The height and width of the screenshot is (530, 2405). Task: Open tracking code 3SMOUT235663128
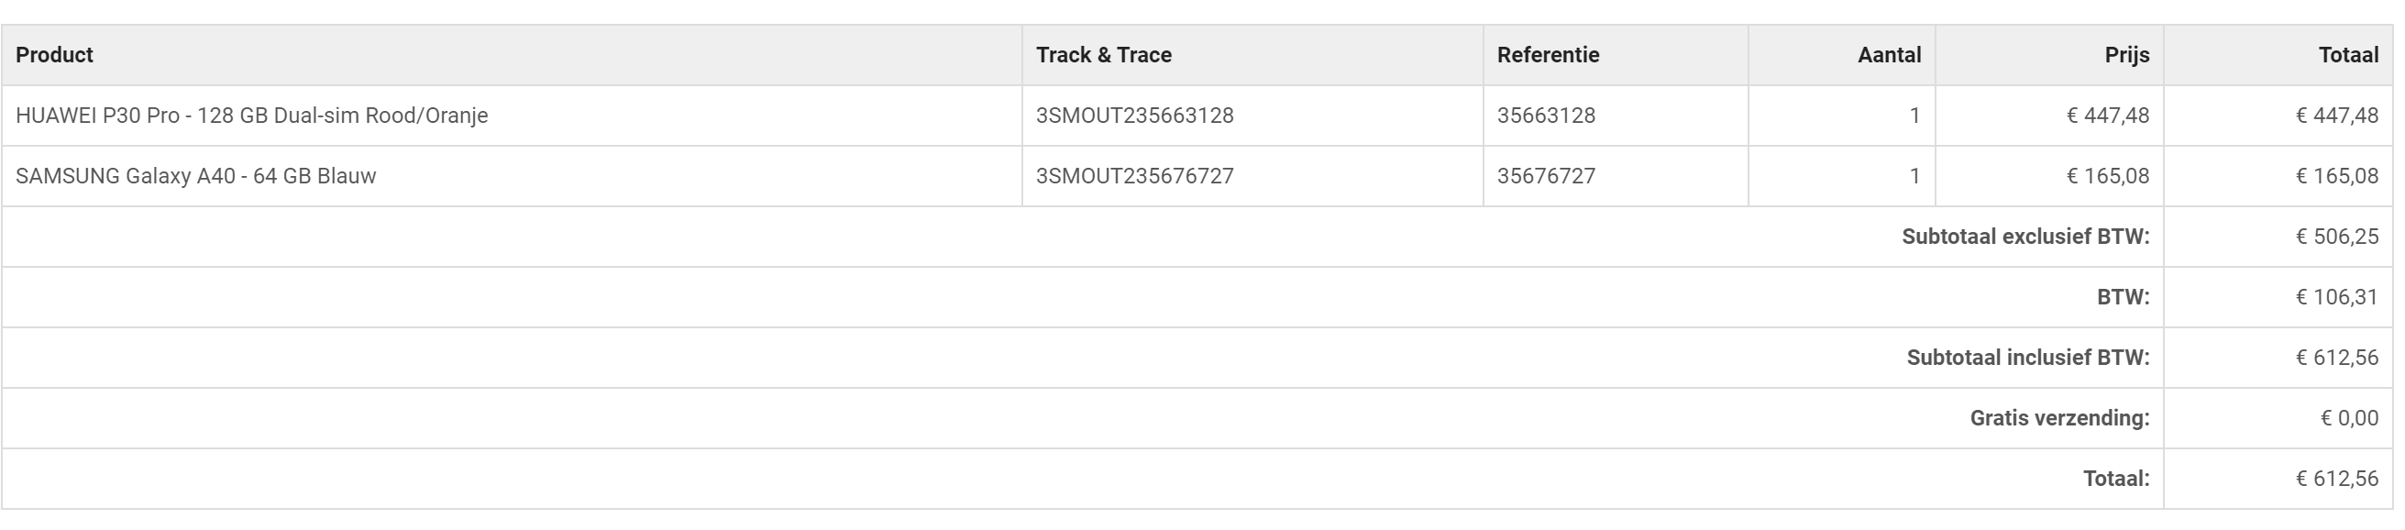point(1134,116)
